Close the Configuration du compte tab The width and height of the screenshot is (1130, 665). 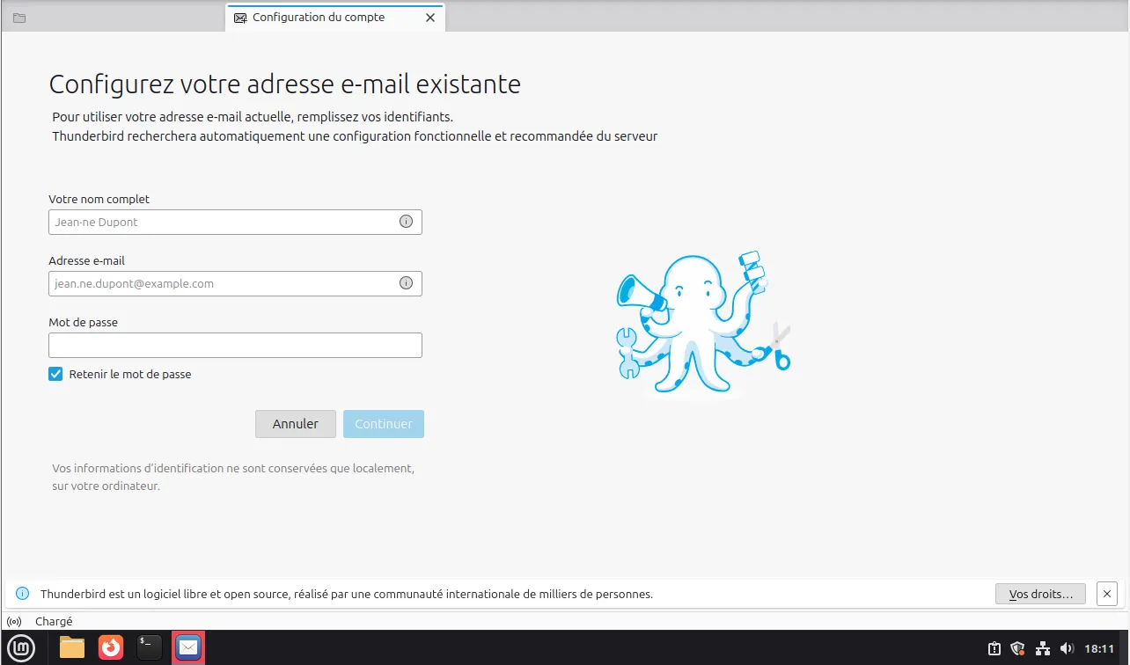point(430,18)
